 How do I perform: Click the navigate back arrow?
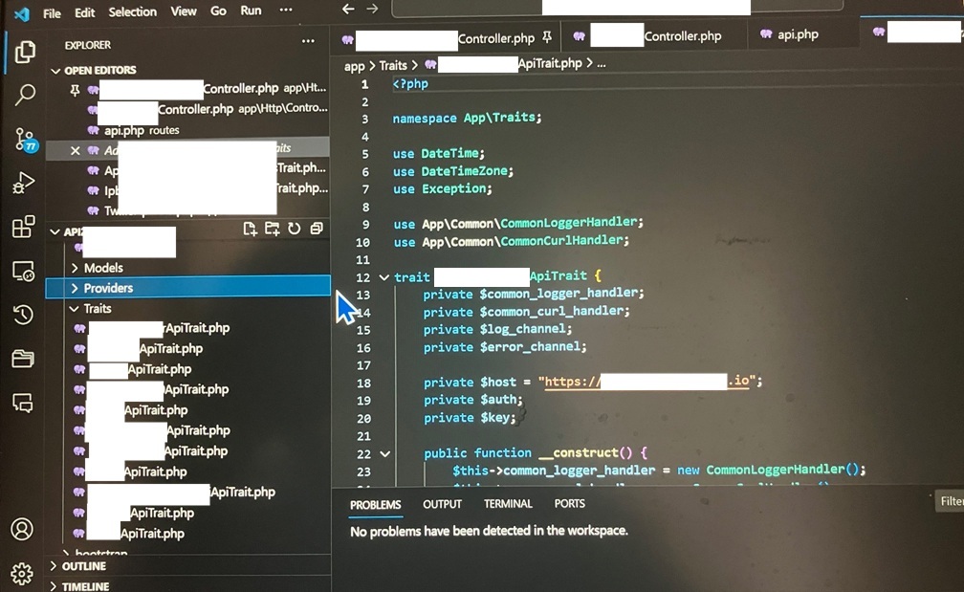click(348, 9)
